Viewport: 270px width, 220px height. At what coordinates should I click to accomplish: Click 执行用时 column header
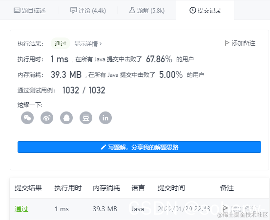point(68,188)
